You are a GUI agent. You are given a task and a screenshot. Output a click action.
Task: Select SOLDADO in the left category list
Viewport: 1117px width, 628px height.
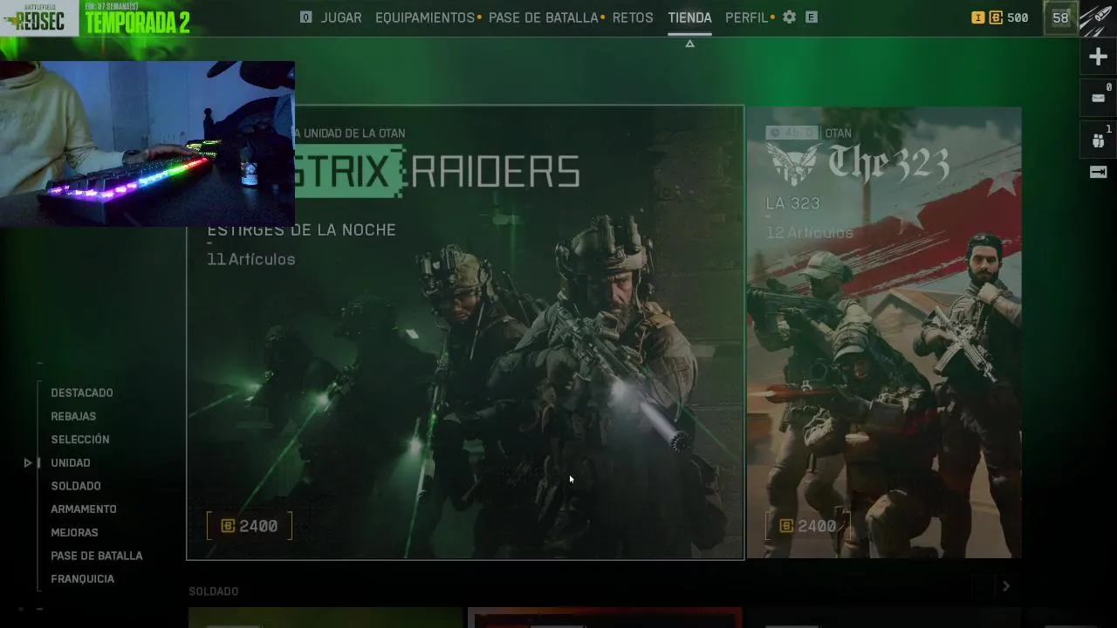(x=76, y=486)
